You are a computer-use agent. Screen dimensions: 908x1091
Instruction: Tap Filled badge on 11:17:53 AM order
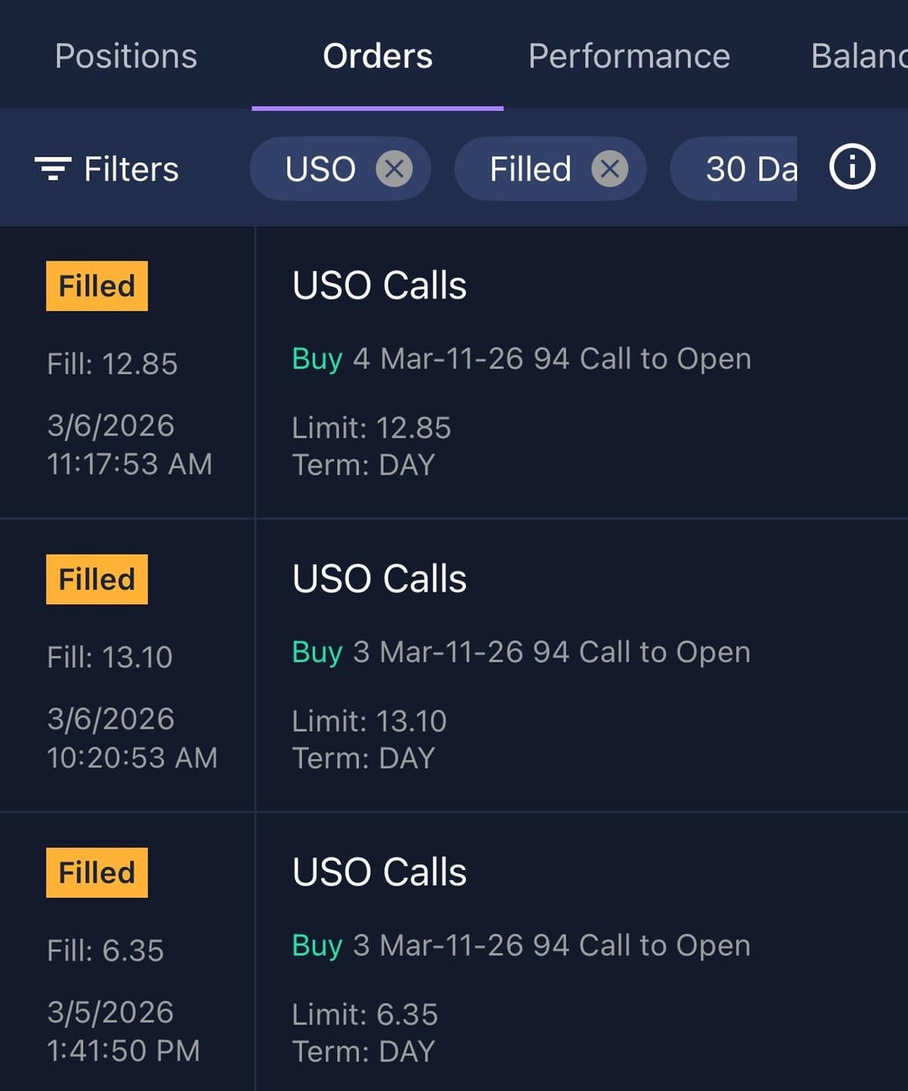97,286
